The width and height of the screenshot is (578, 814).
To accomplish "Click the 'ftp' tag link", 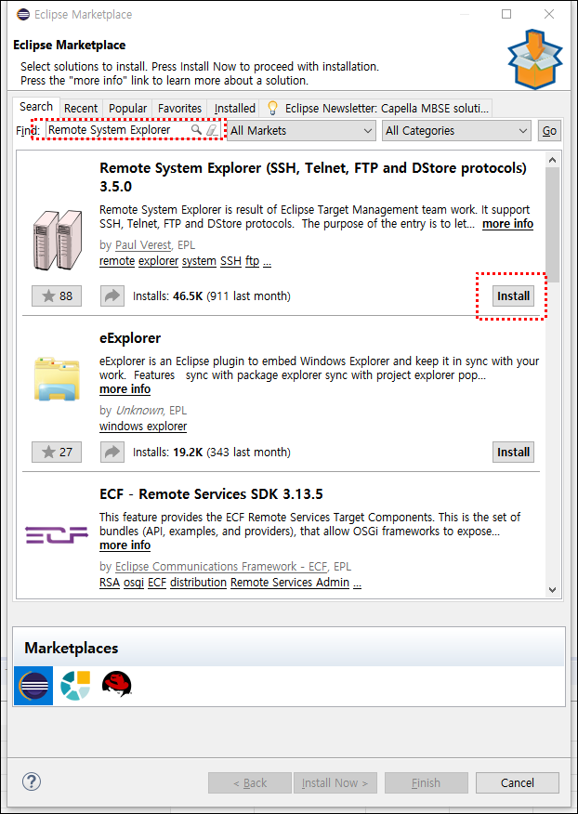I will (x=253, y=261).
